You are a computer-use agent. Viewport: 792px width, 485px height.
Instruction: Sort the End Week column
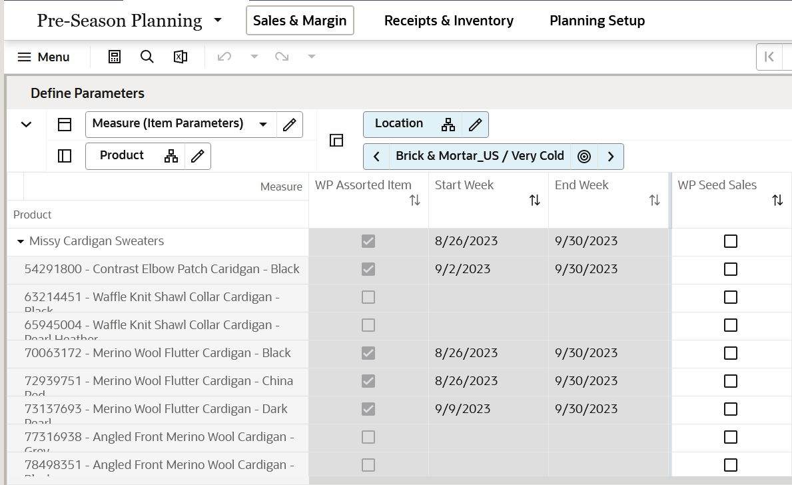(655, 201)
